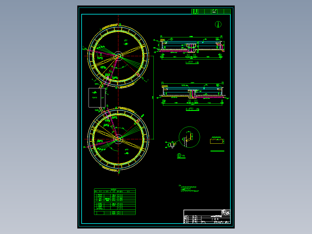Click the "二沉池" drawing title in title block
This screenshot has width=312, height=234.
(215, 219)
